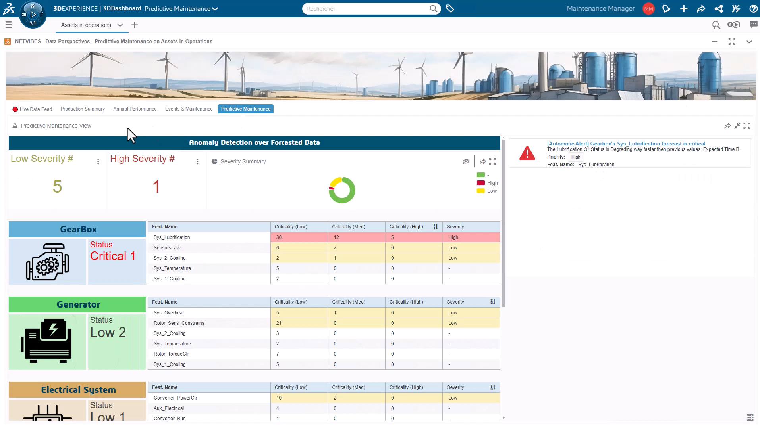This screenshot has width=760, height=425.
Task: Select the Production Summary tab
Action: pyautogui.click(x=83, y=109)
